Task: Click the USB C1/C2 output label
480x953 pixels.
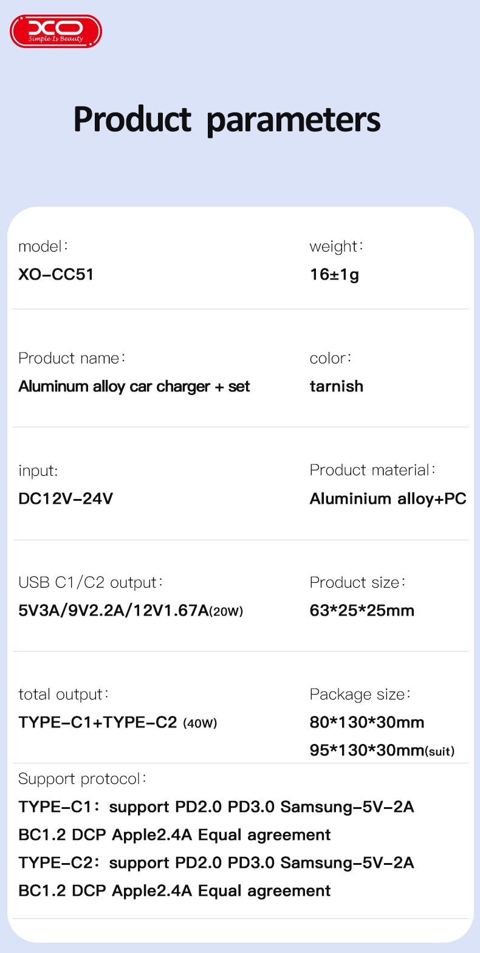Action: (90, 582)
